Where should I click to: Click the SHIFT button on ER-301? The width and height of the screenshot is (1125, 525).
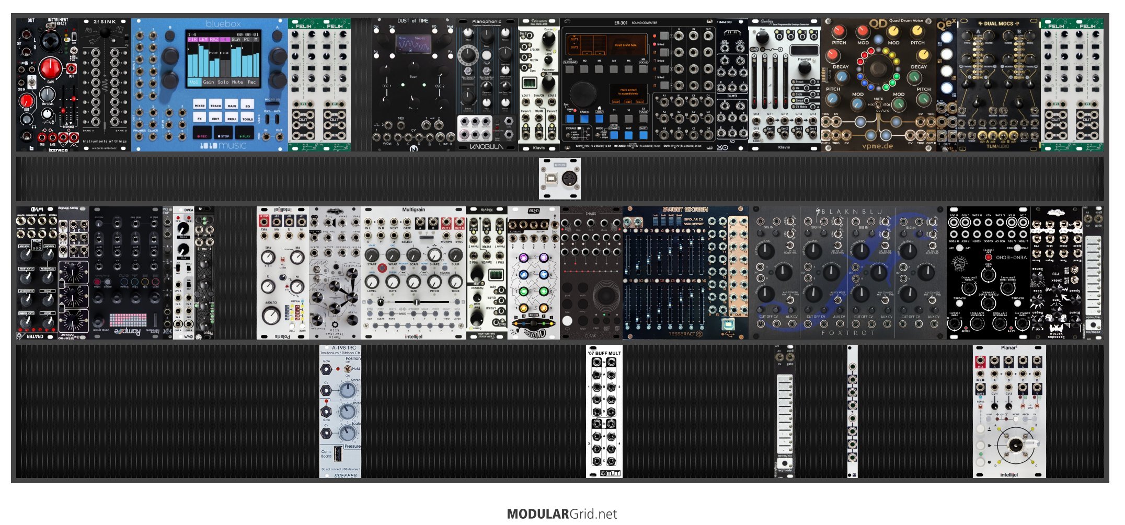pyautogui.click(x=644, y=135)
